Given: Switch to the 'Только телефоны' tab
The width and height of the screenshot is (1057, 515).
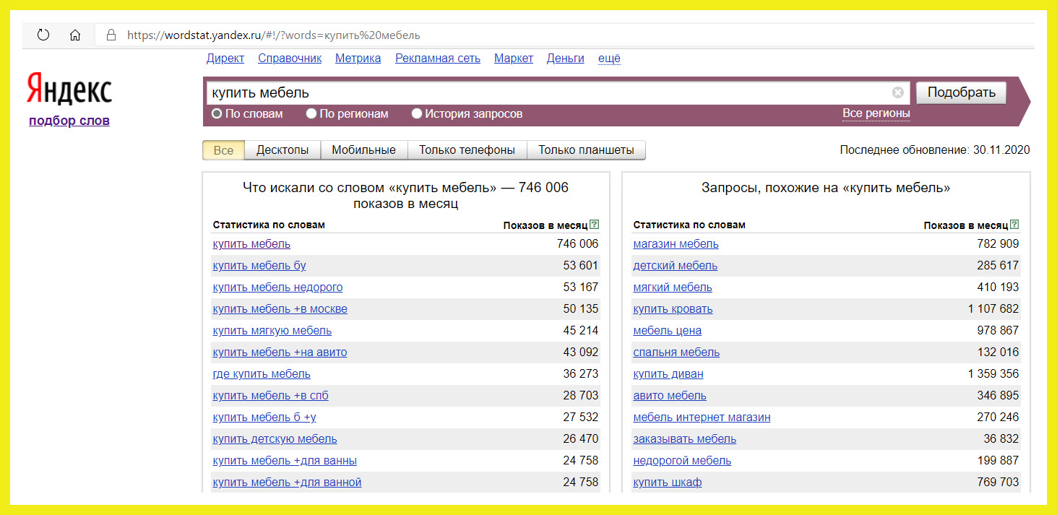Looking at the screenshot, I should pyautogui.click(x=467, y=150).
